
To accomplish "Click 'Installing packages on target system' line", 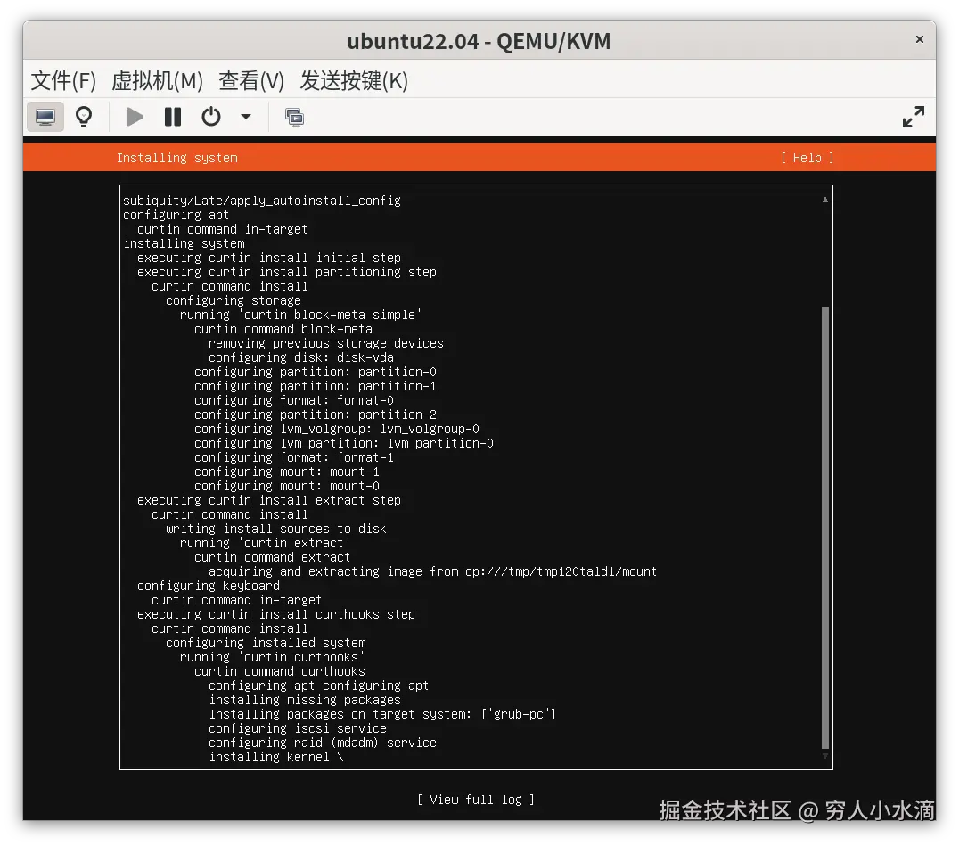I will [382, 714].
